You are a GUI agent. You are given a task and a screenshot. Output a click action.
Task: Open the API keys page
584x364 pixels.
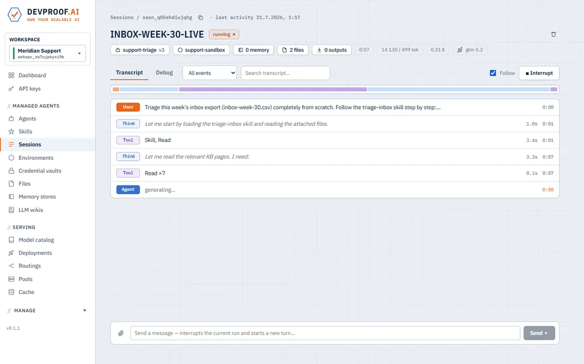click(x=29, y=89)
